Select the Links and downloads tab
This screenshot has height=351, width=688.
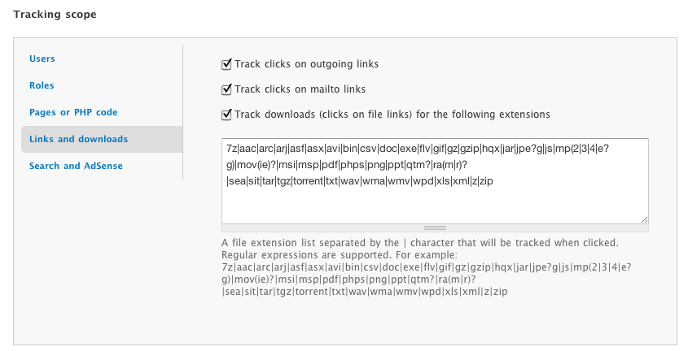pos(78,139)
